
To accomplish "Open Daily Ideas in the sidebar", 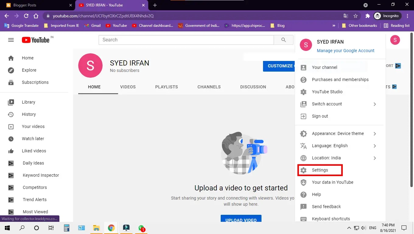I will coord(33,163).
